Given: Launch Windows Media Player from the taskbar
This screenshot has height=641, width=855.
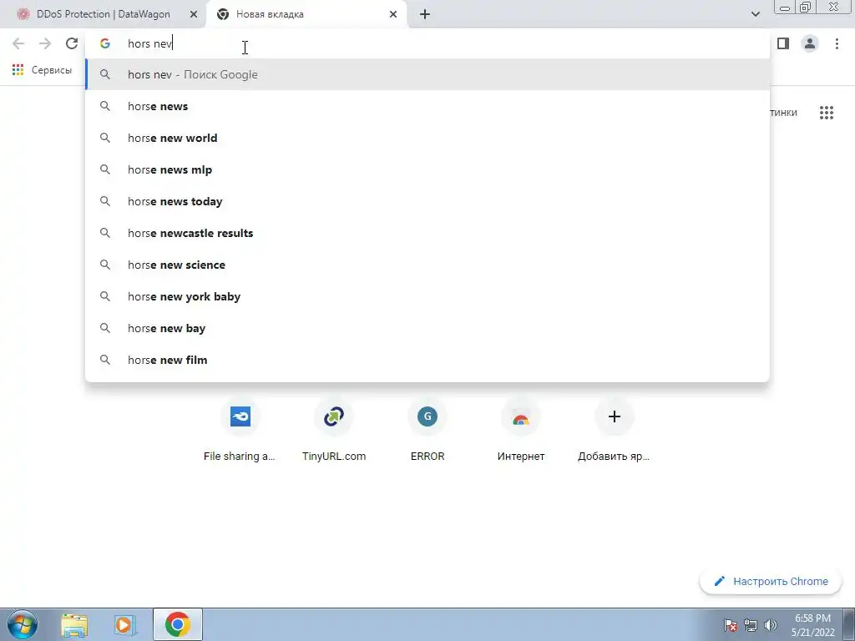Looking at the screenshot, I should 125,624.
